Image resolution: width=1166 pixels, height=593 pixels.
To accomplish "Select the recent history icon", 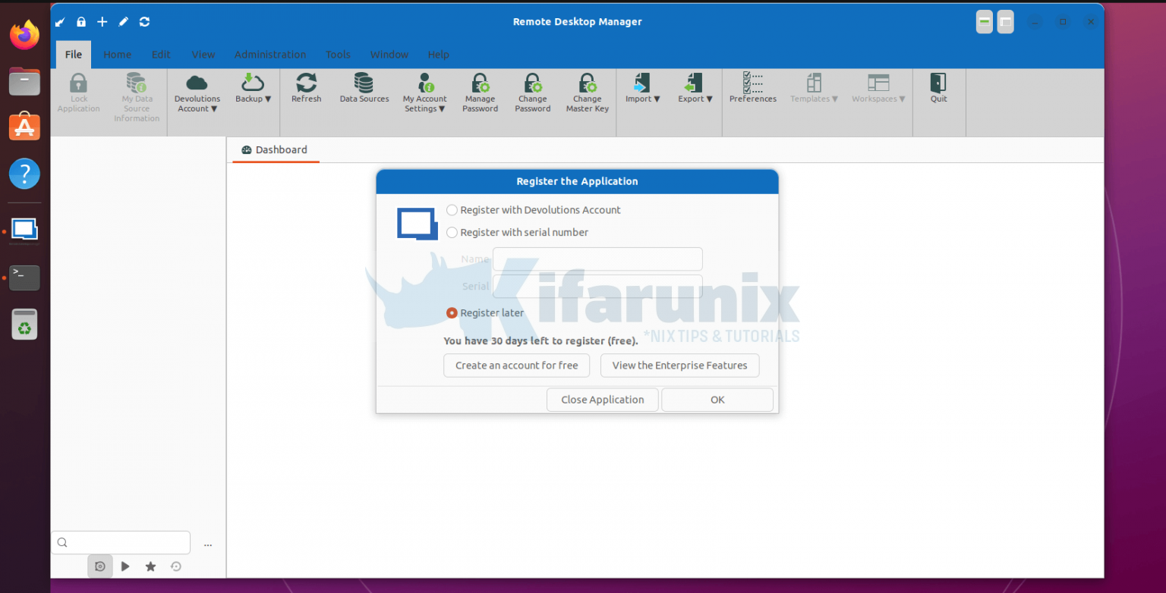I will (x=176, y=566).
